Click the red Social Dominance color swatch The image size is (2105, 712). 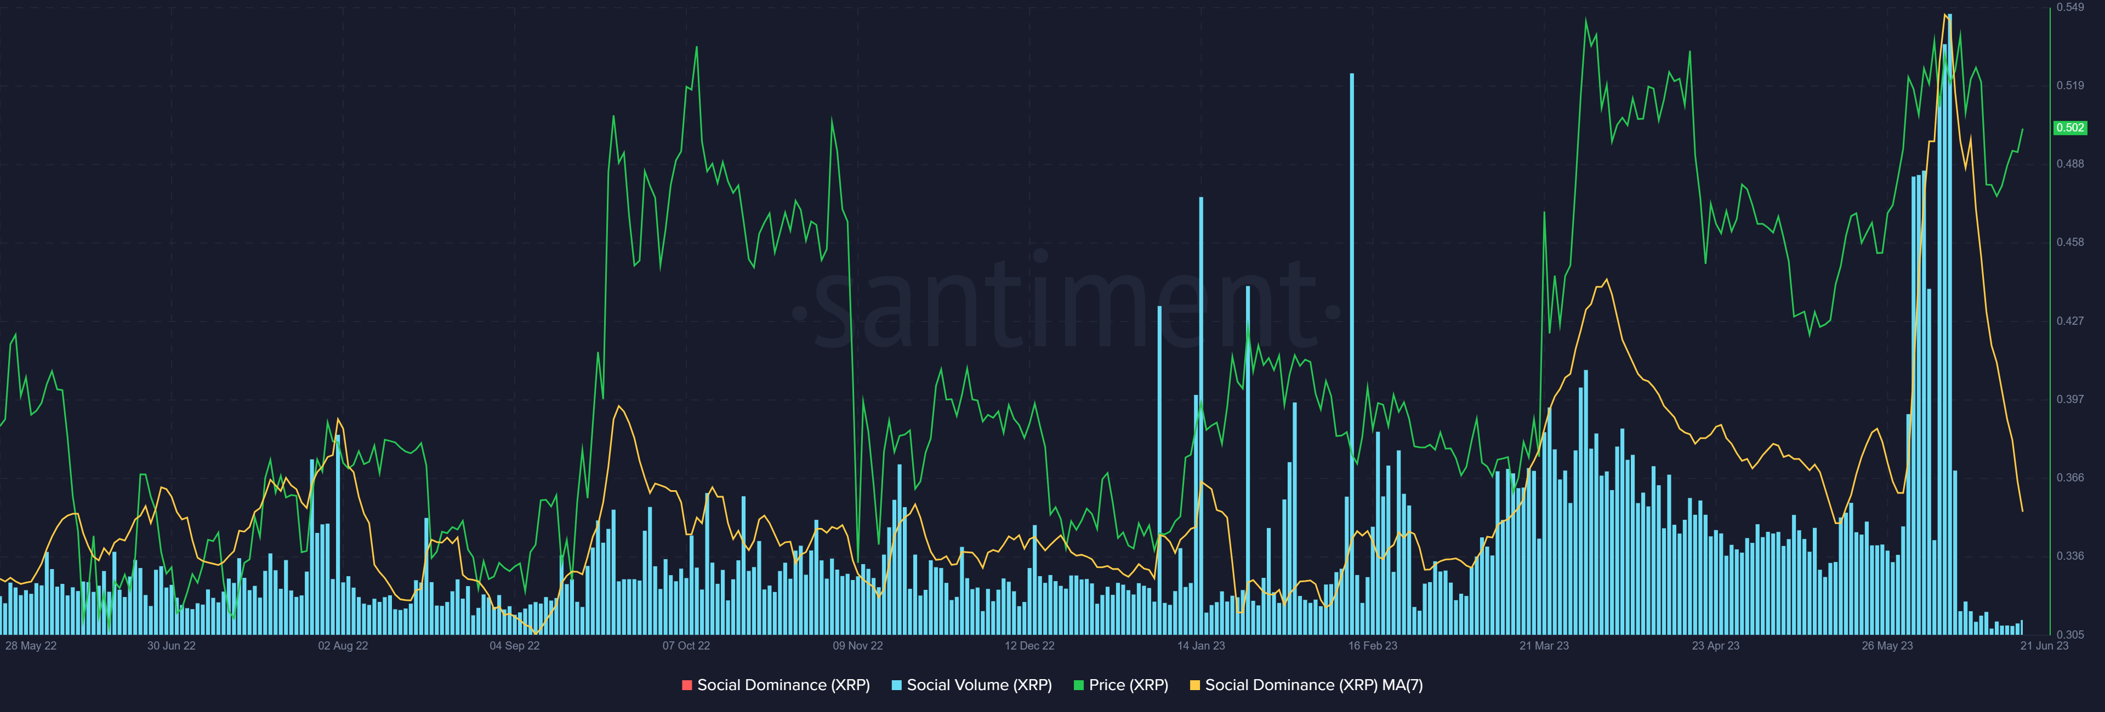coord(687,685)
